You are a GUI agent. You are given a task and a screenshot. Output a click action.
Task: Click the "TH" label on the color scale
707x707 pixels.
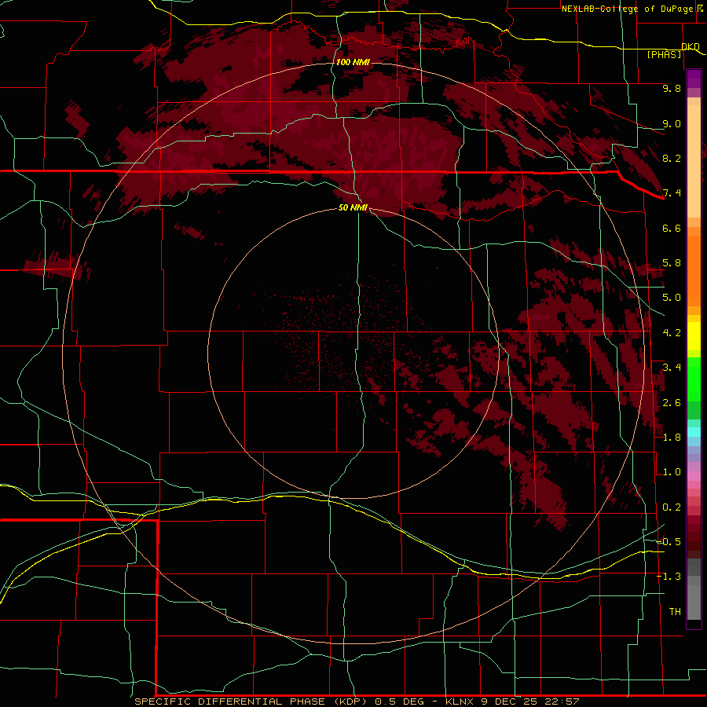(675, 612)
